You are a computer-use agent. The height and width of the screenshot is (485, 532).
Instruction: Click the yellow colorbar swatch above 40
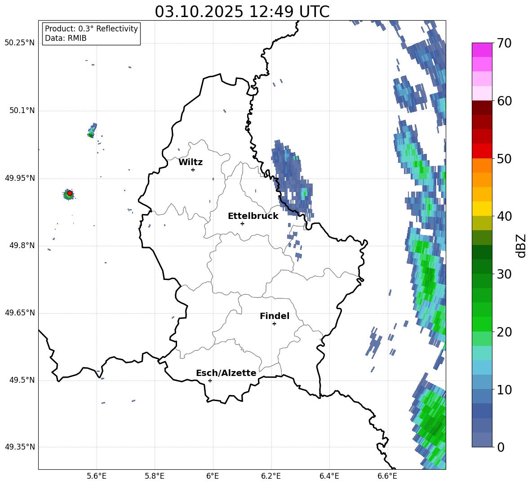pyautogui.click(x=482, y=209)
